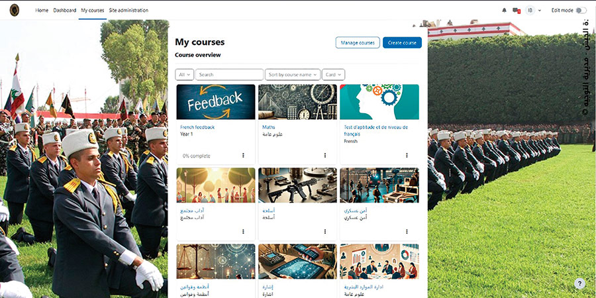Open actions menu for Test d'aptitude course
Image resolution: width=596 pixels, height=298 pixels.
[406, 156]
